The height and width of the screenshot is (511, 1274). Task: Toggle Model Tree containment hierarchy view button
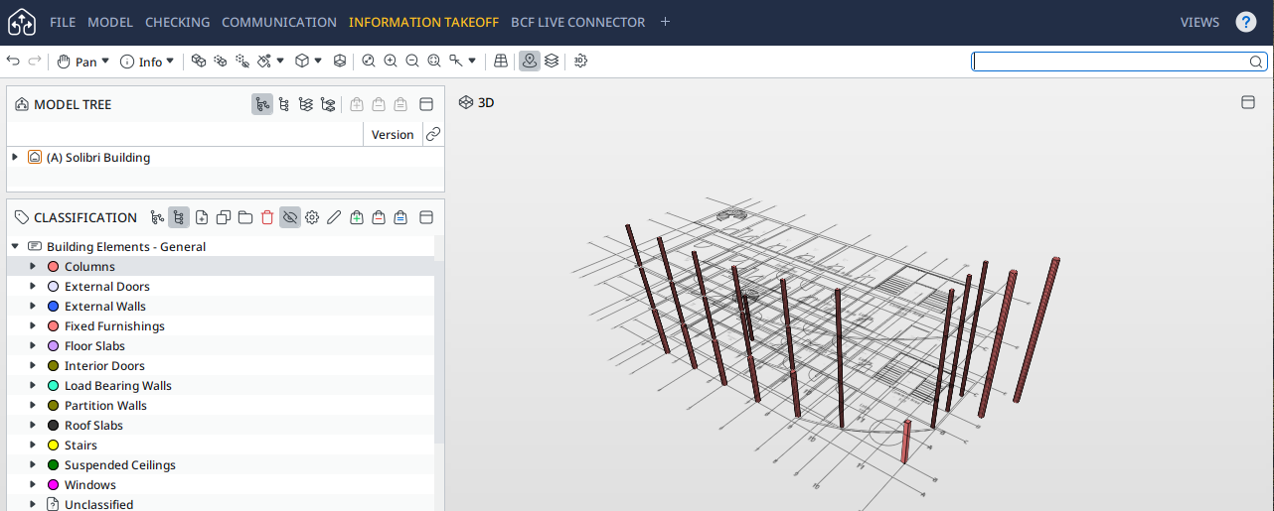pyautogui.click(x=262, y=104)
